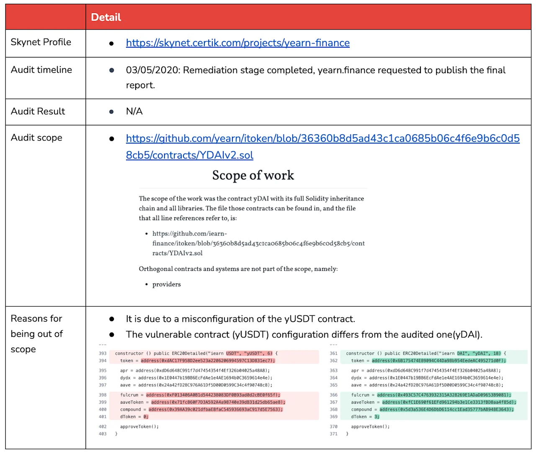Click line 397 aave address code
Viewport: 536px width, 453px height.
click(196, 385)
